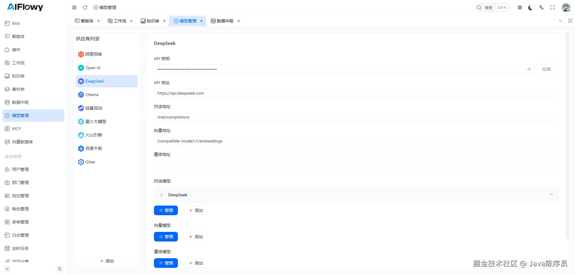Select the 百度千帆 provider
The width and height of the screenshot is (575, 275).
point(107,148)
